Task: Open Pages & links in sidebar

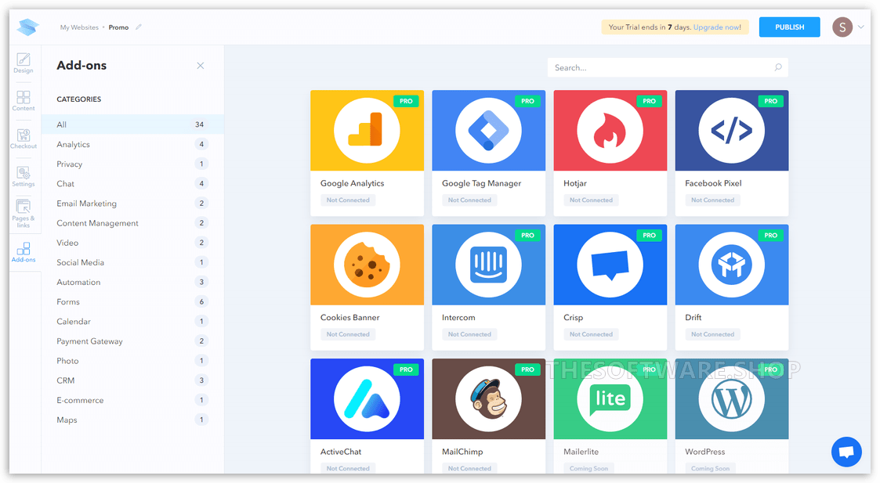Action: coord(24,214)
